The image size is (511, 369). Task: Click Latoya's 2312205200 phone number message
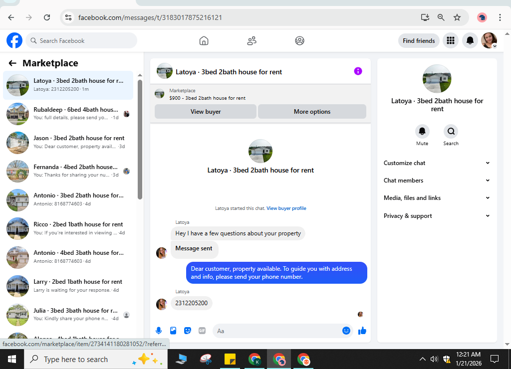point(191,303)
